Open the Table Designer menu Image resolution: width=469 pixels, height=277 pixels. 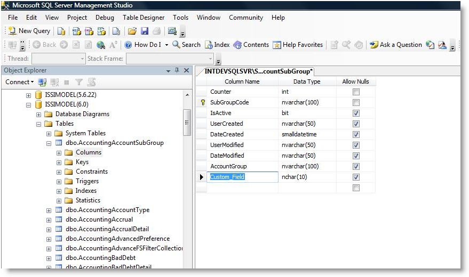point(144,18)
